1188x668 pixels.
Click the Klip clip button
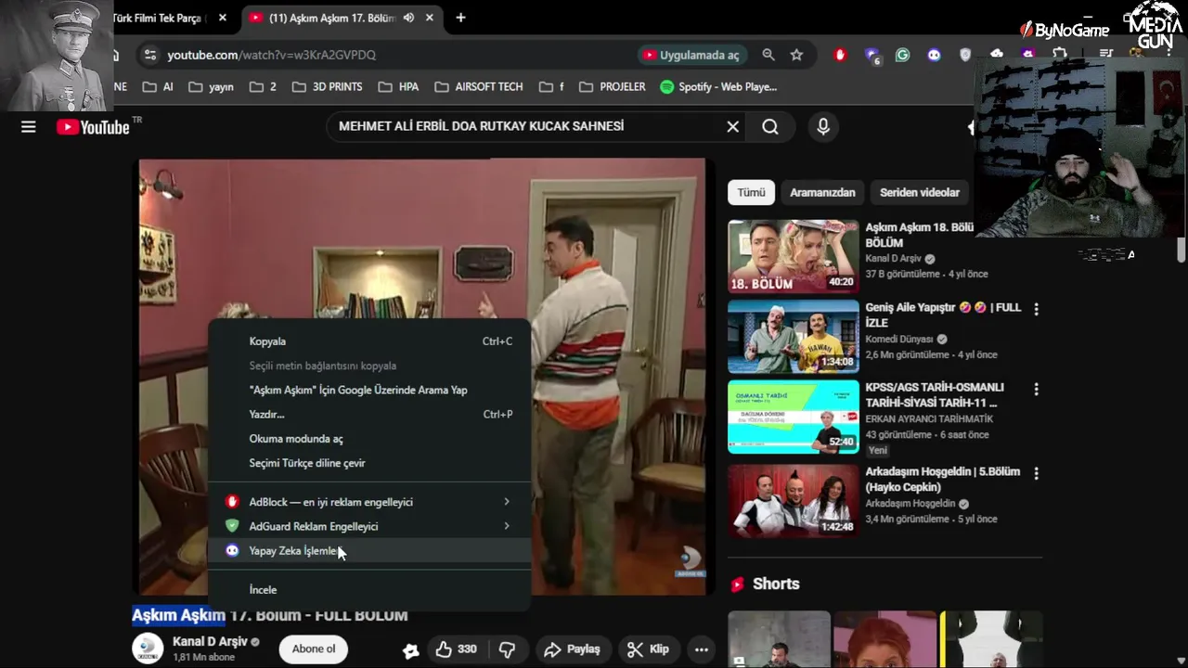(648, 649)
